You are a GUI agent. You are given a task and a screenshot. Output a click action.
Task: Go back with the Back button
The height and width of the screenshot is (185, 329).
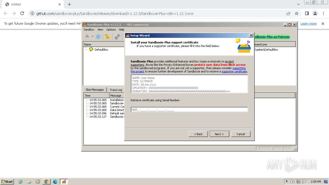pos(198,134)
